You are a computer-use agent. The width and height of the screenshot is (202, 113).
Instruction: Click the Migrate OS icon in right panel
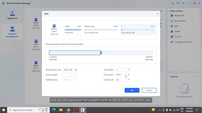172,15
